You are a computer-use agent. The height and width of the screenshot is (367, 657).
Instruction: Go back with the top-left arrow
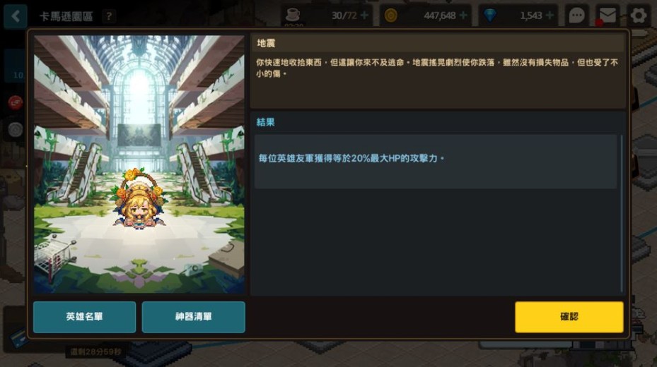pos(16,16)
